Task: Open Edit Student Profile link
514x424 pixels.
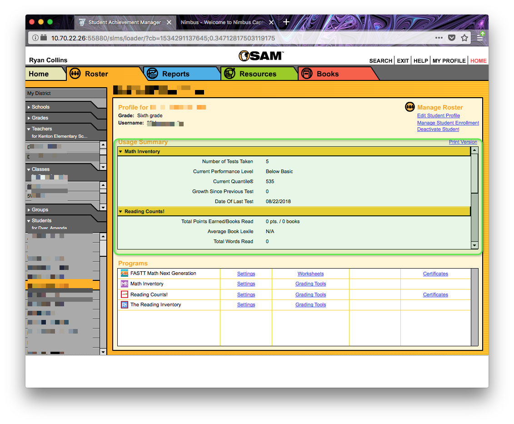Action: pyautogui.click(x=438, y=115)
